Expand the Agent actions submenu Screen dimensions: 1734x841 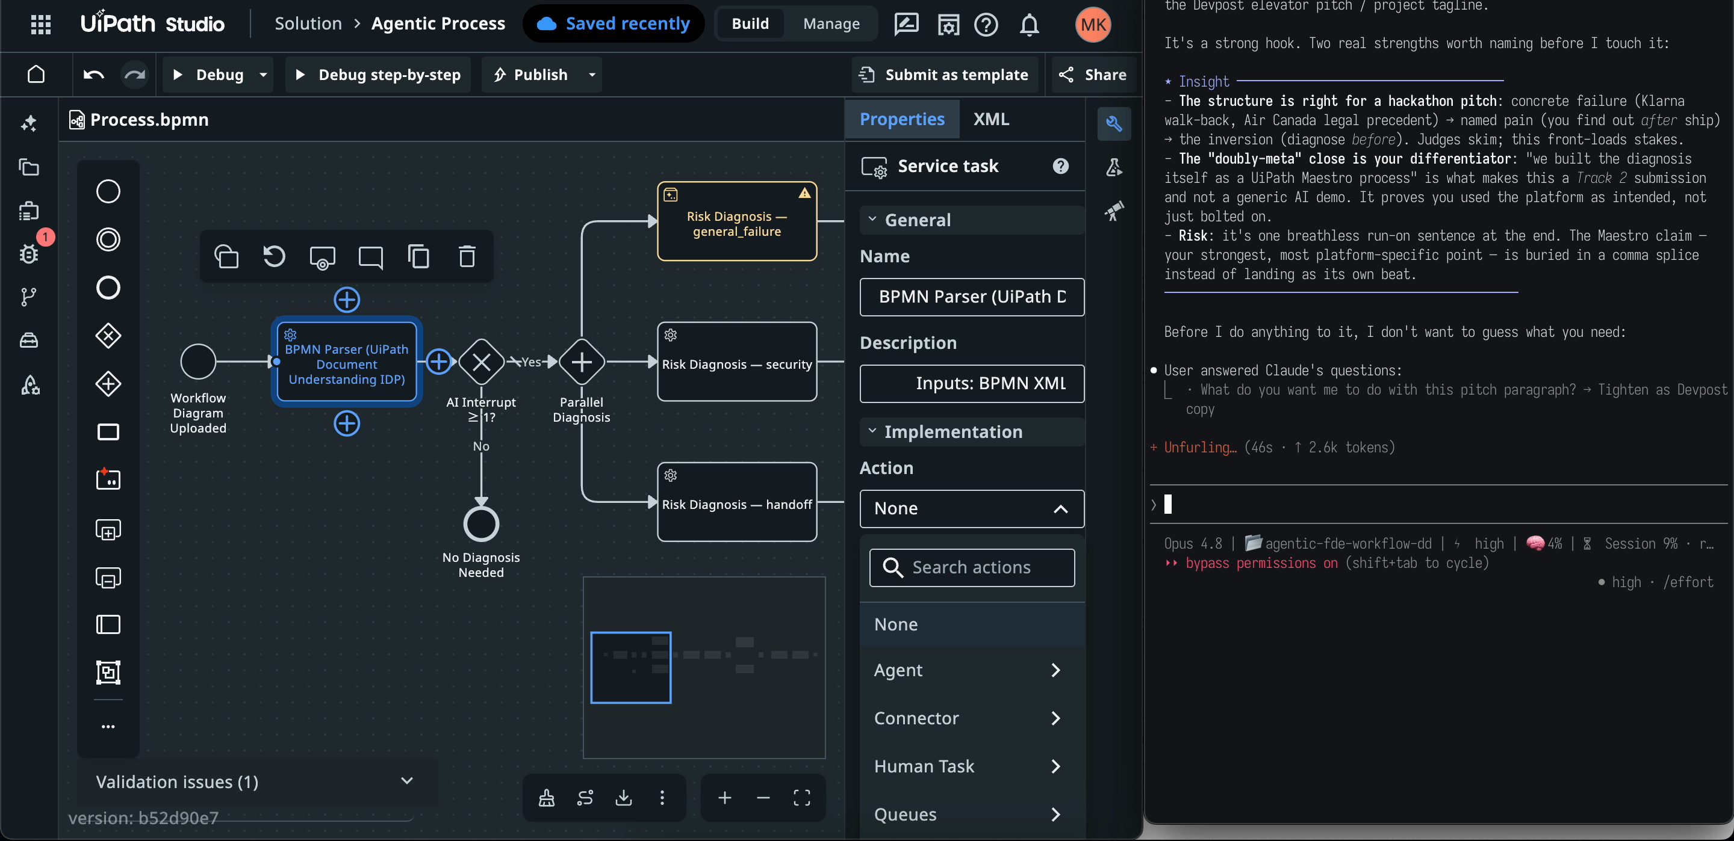[x=972, y=670]
